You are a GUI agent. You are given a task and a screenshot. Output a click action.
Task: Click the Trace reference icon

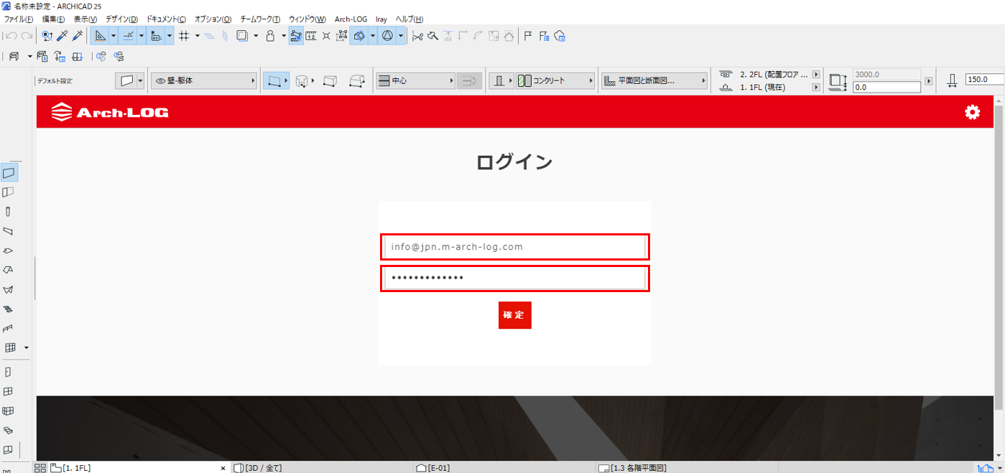point(242,36)
